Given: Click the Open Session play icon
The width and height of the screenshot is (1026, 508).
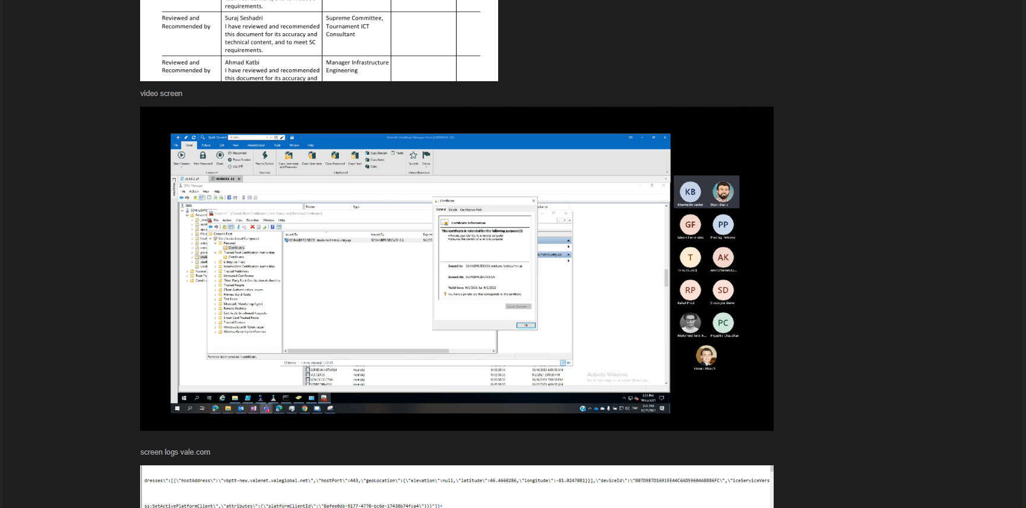Looking at the screenshot, I should click(182, 156).
